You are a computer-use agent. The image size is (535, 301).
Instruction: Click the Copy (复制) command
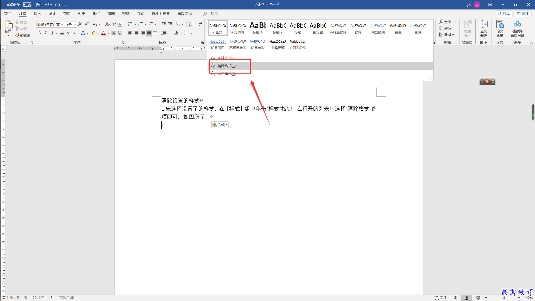pos(21,29)
